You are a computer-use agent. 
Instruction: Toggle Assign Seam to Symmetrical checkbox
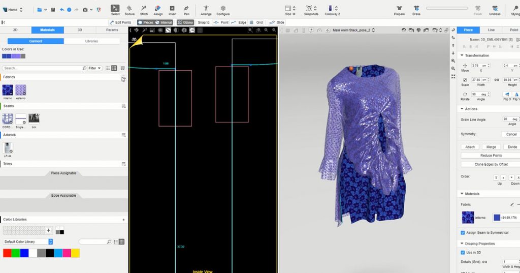[x=463, y=232]
